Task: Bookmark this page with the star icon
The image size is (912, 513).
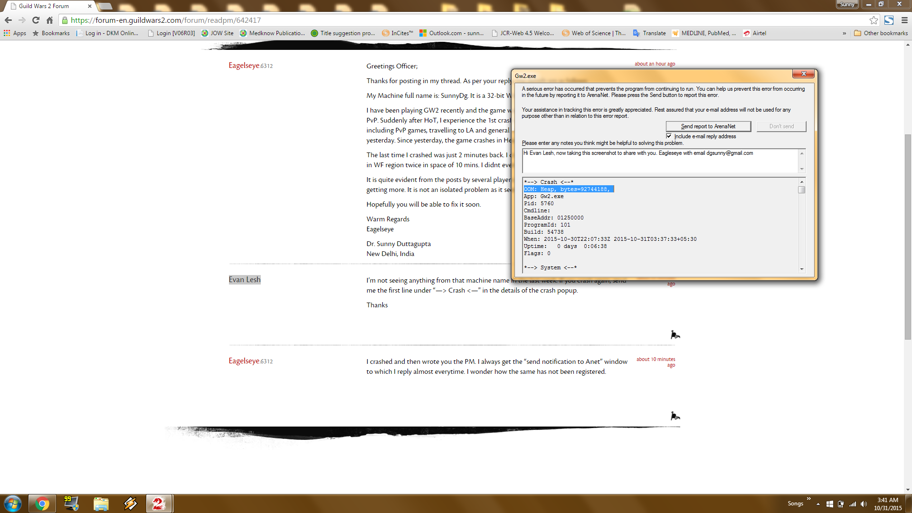Action: coord(874,20)
